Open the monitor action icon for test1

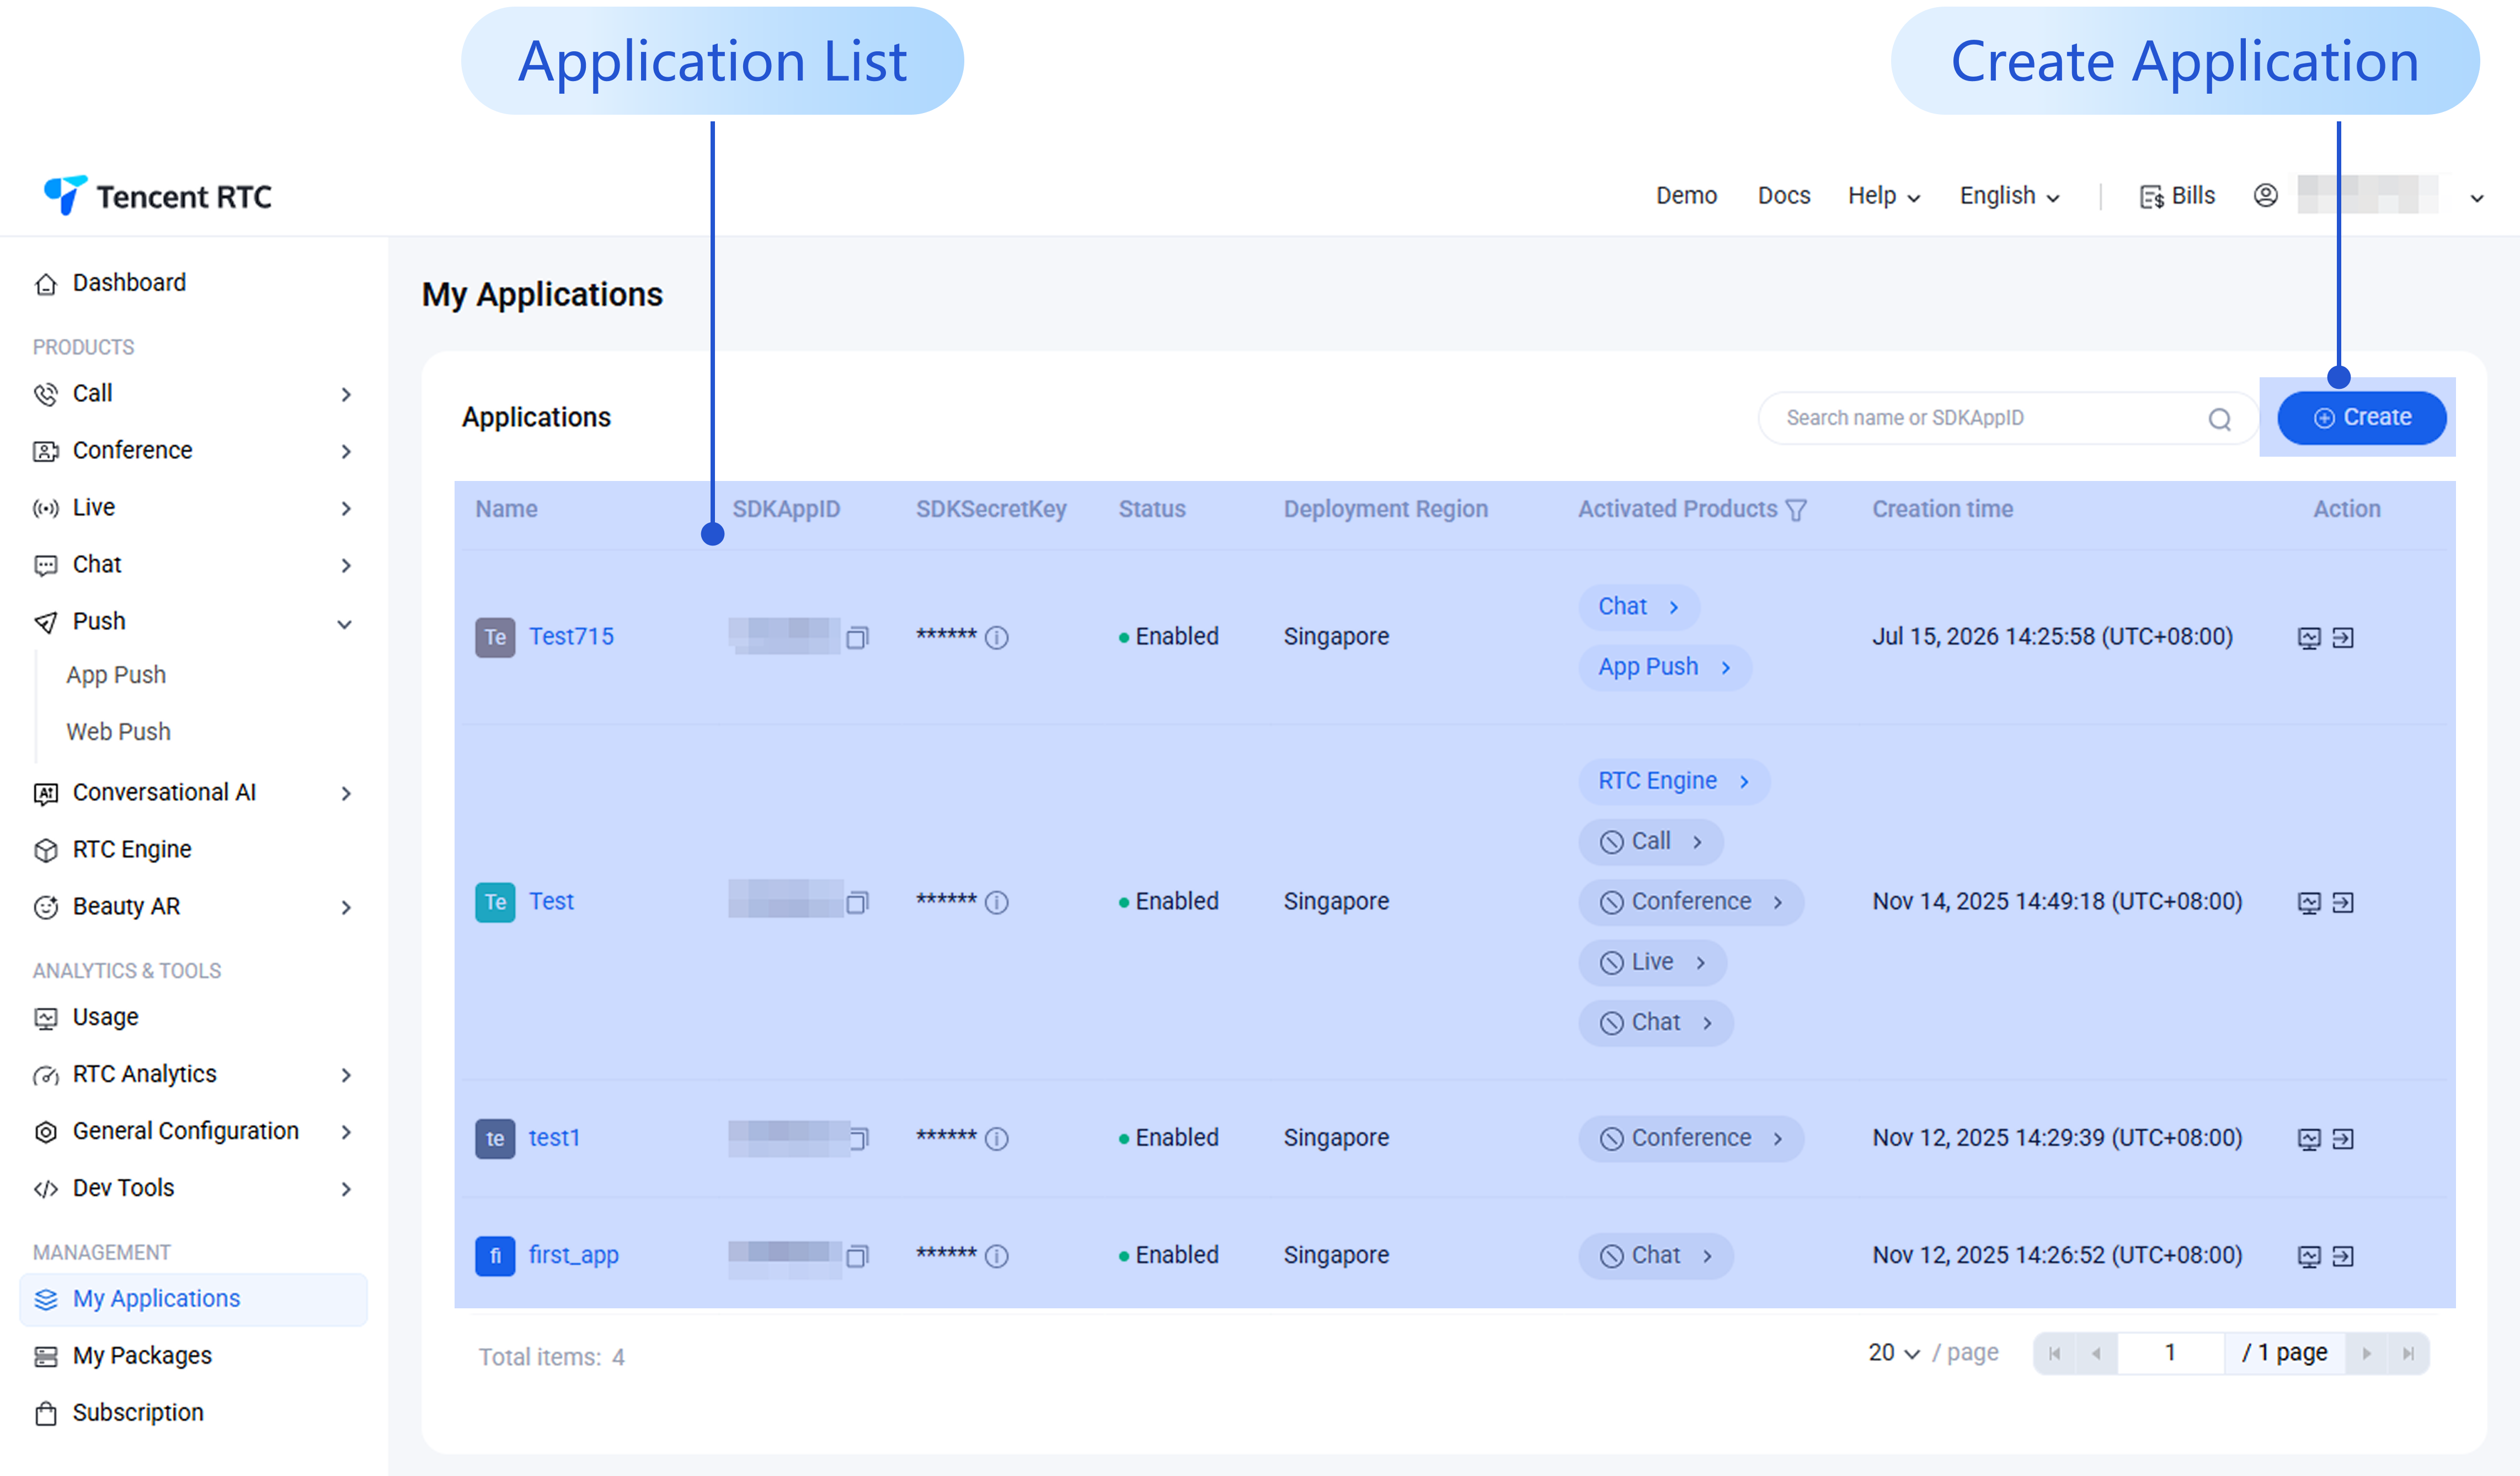[x=2309, y=1139]
